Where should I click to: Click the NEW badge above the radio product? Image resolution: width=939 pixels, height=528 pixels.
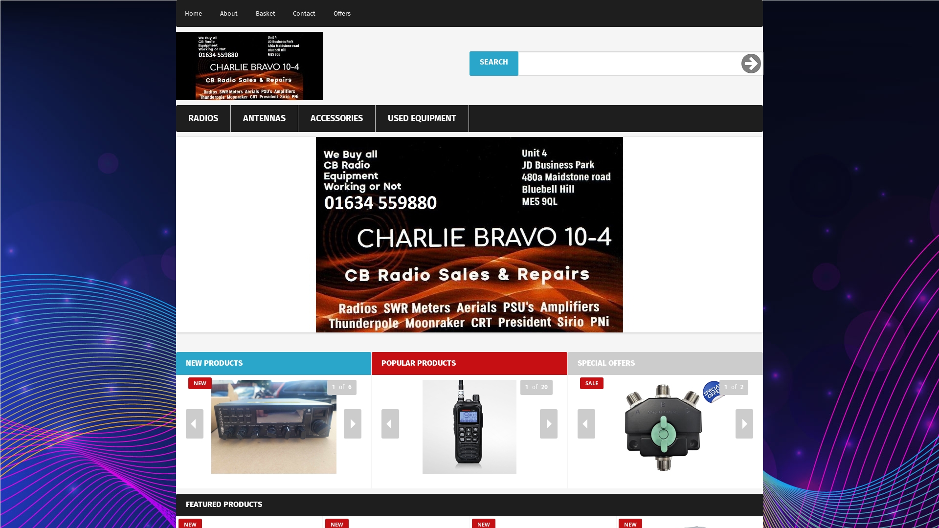(200, 383)
